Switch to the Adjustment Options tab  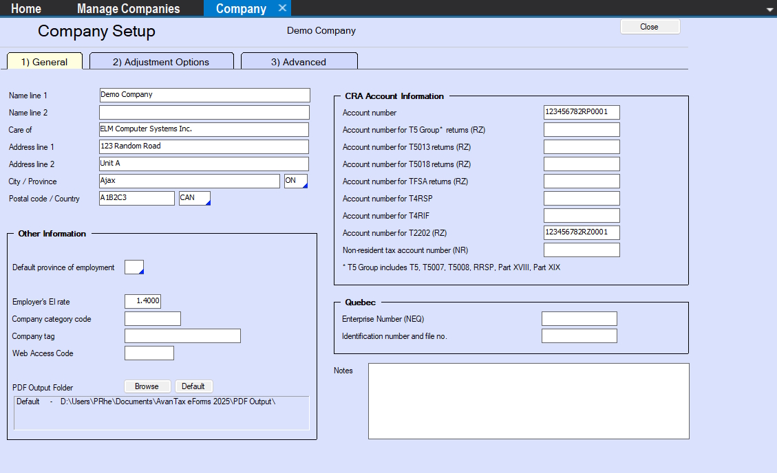pyautogui.click(x=161, y=62)
